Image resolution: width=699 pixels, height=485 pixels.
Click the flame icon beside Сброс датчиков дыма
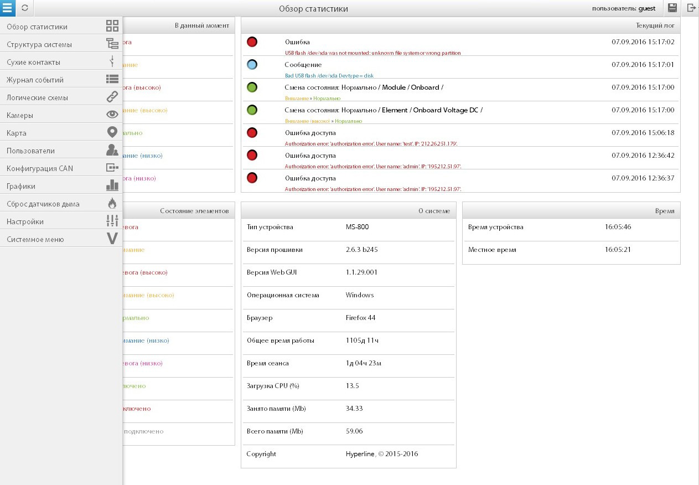(112, 203)
